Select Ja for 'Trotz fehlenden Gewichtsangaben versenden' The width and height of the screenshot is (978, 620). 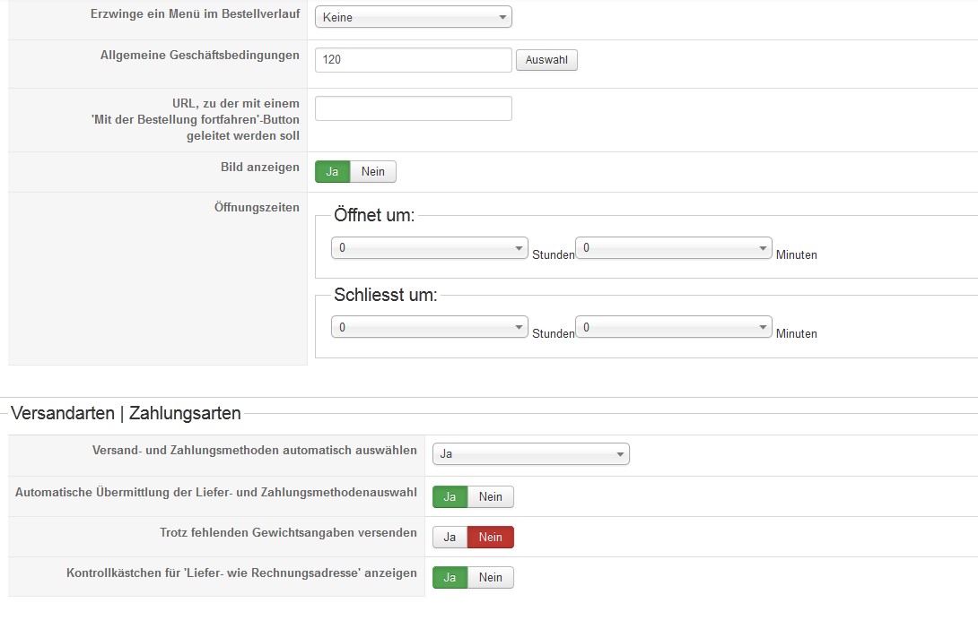pos(450,537)
